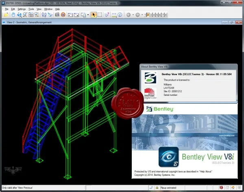244x192 pixels.
Task: Click the www.bentley.com link on splash
Action: click(x=227, y=135)
